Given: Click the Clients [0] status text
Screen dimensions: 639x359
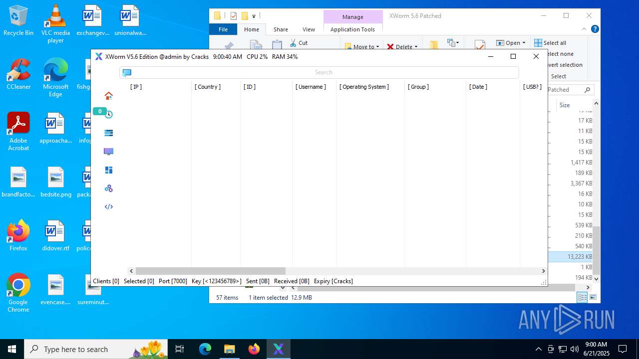Looking at the screenshot, I should [106, 281].
